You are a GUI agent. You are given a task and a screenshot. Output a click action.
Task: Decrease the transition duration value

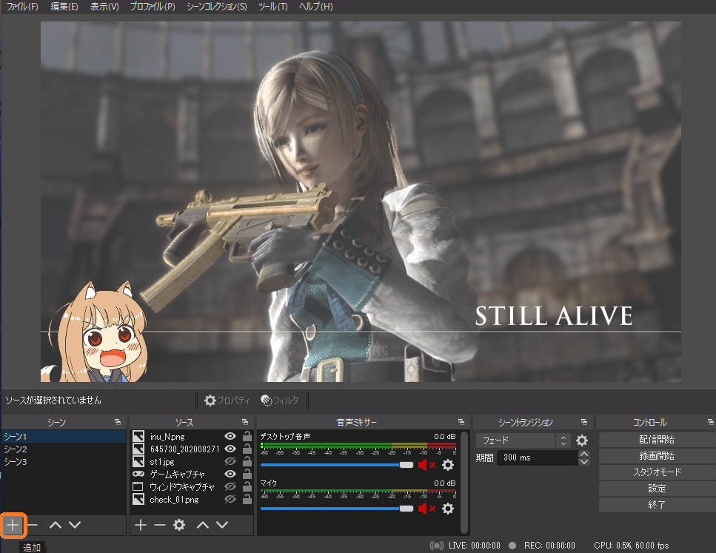[583, 462]
